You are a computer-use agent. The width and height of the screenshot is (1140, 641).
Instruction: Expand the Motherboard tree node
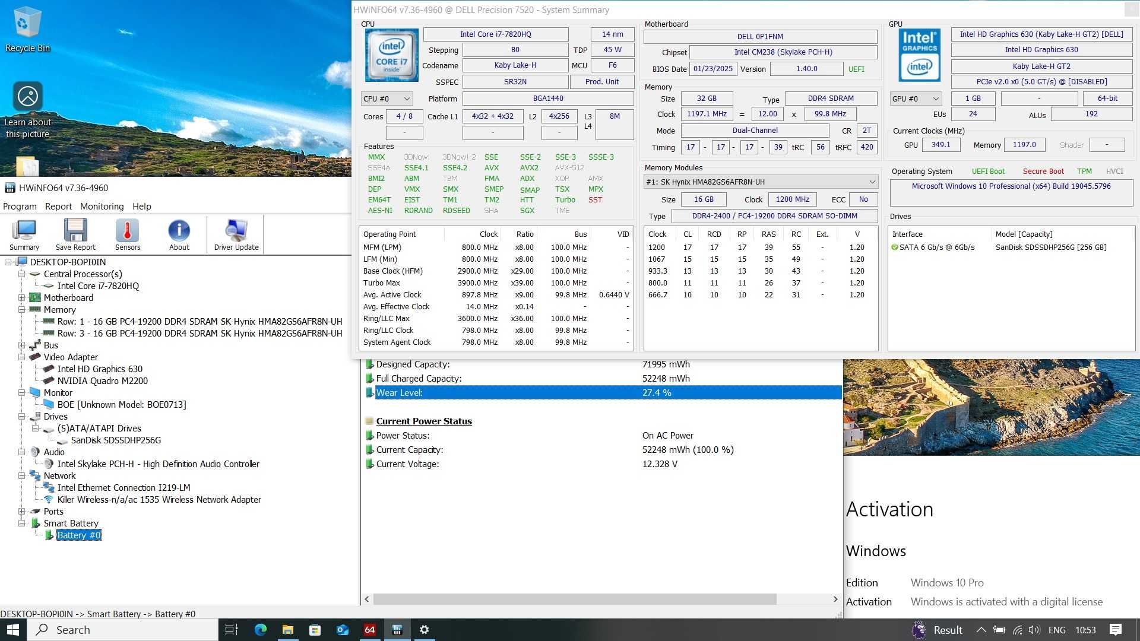pyautogui.click(x=21, y=297)
